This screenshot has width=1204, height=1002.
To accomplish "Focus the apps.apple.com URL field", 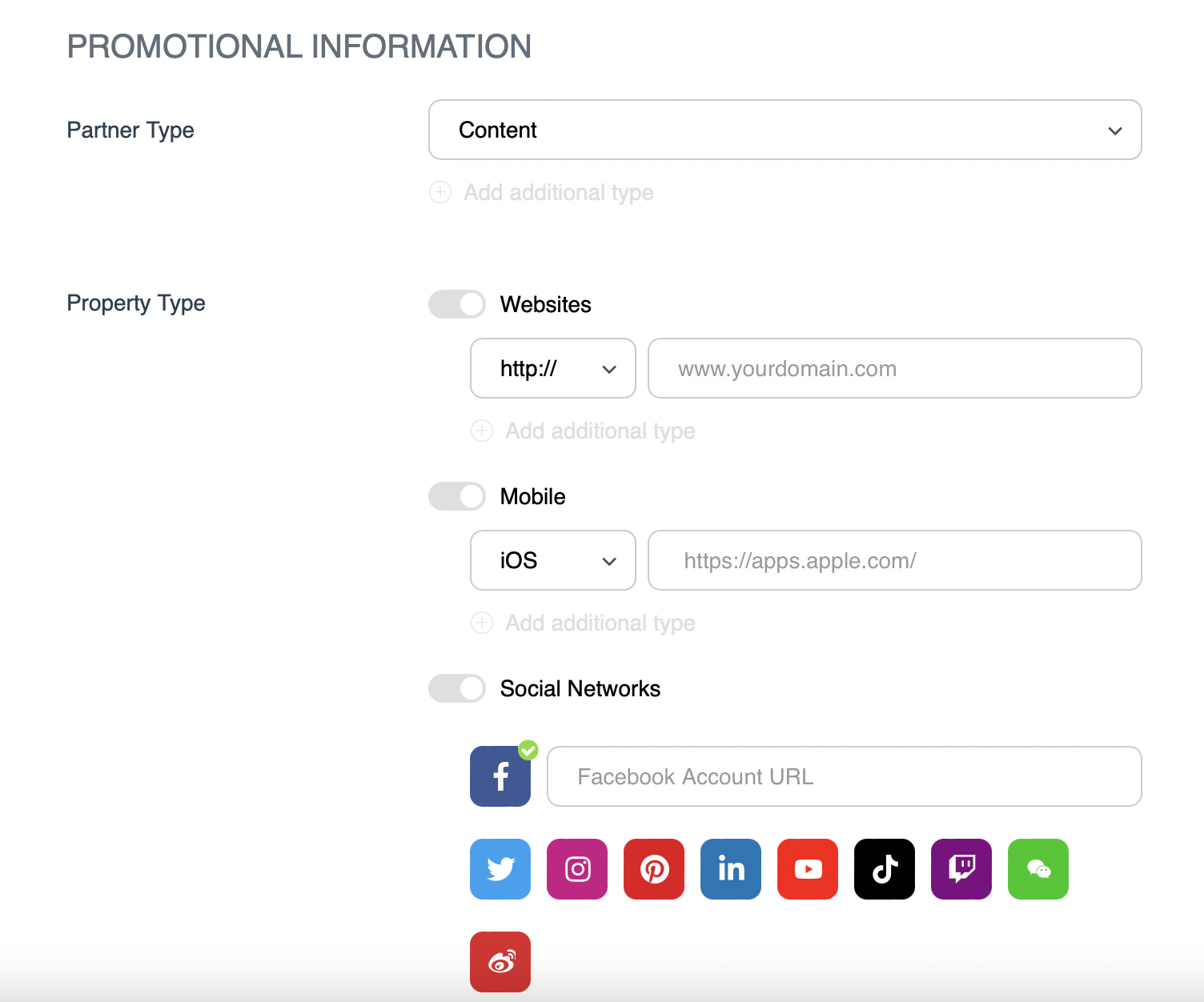I will (895, 560).
